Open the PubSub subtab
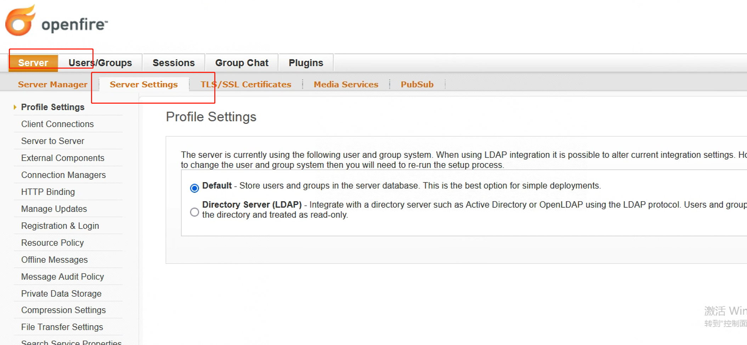 pyautogui.click(x=417, y=84)
